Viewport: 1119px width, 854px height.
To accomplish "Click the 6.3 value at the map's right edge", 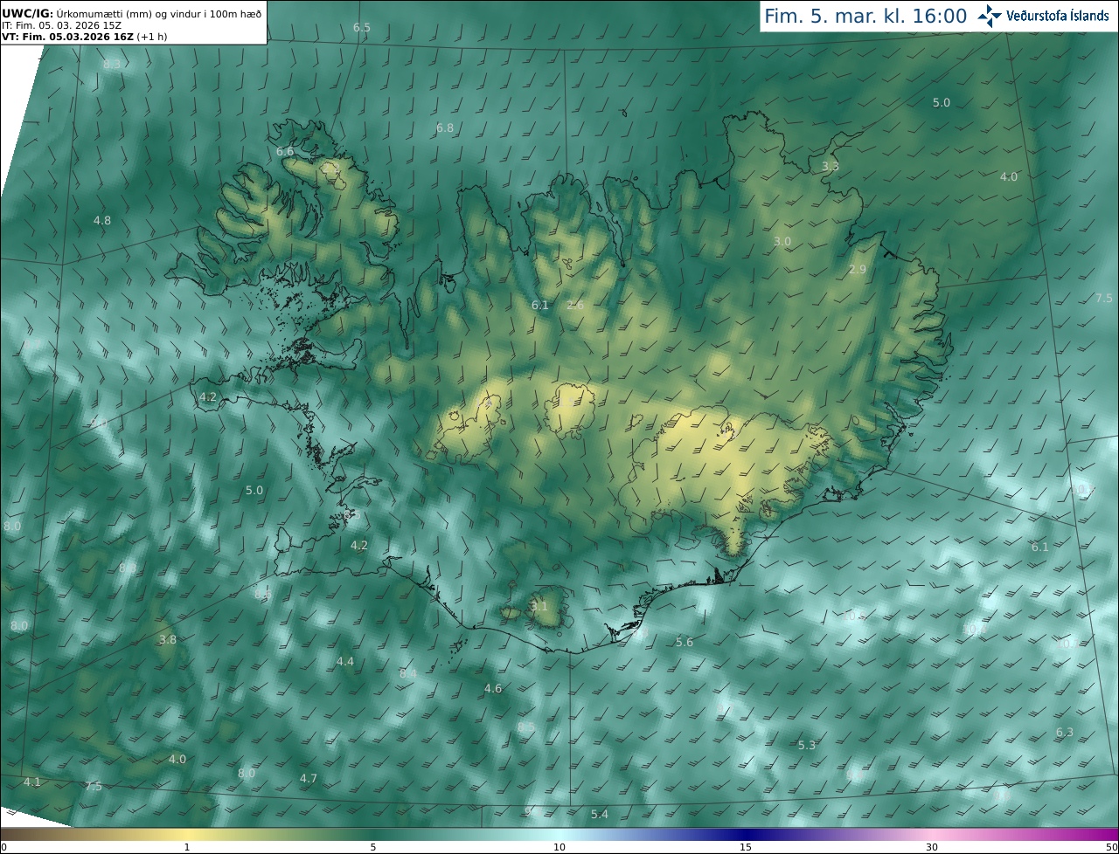I will click(1065, 733).
